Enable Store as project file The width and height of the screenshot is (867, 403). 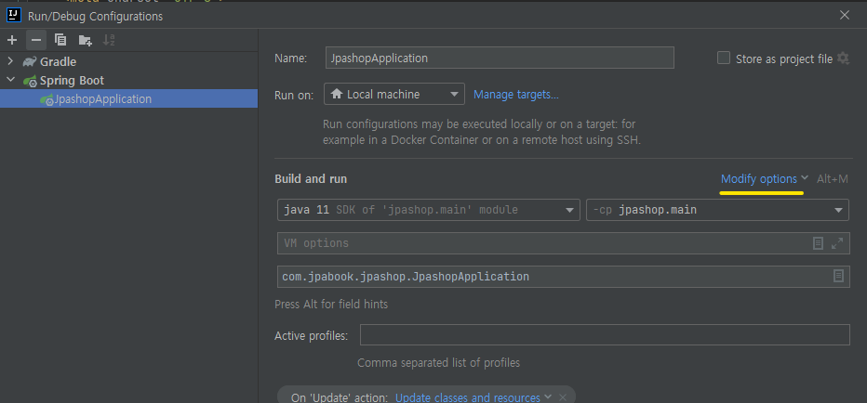pos(723,58)
